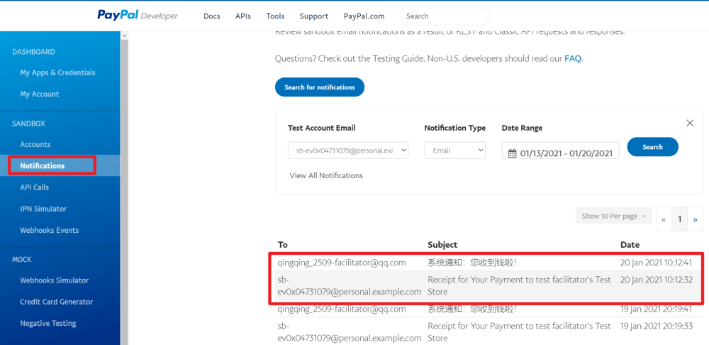709x345 pixels.
Task: Click the sidebar vertical scrollbar
Action: coord(124,190)
